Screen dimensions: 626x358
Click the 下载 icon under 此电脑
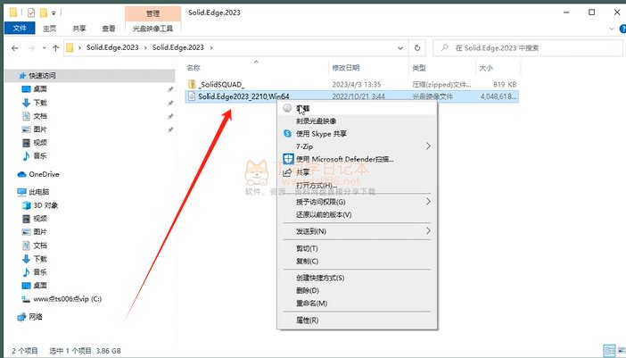click(27, 259)
